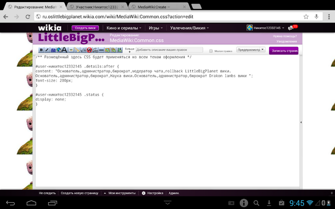This screenshot has height=209, width=335.
Task: Add gallery icon in editor toolbar
Action: tap(114, 50)
